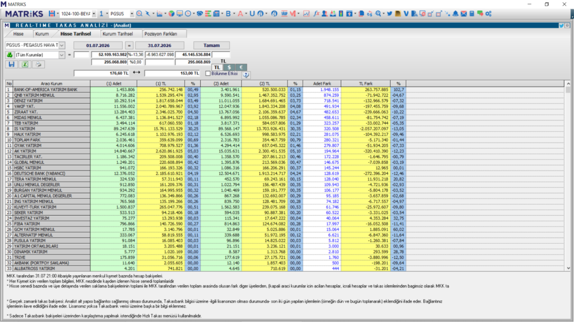This screenshot has height=322, width=574.
Task: Open the calculator icon in toolbar
Action: 472,13
